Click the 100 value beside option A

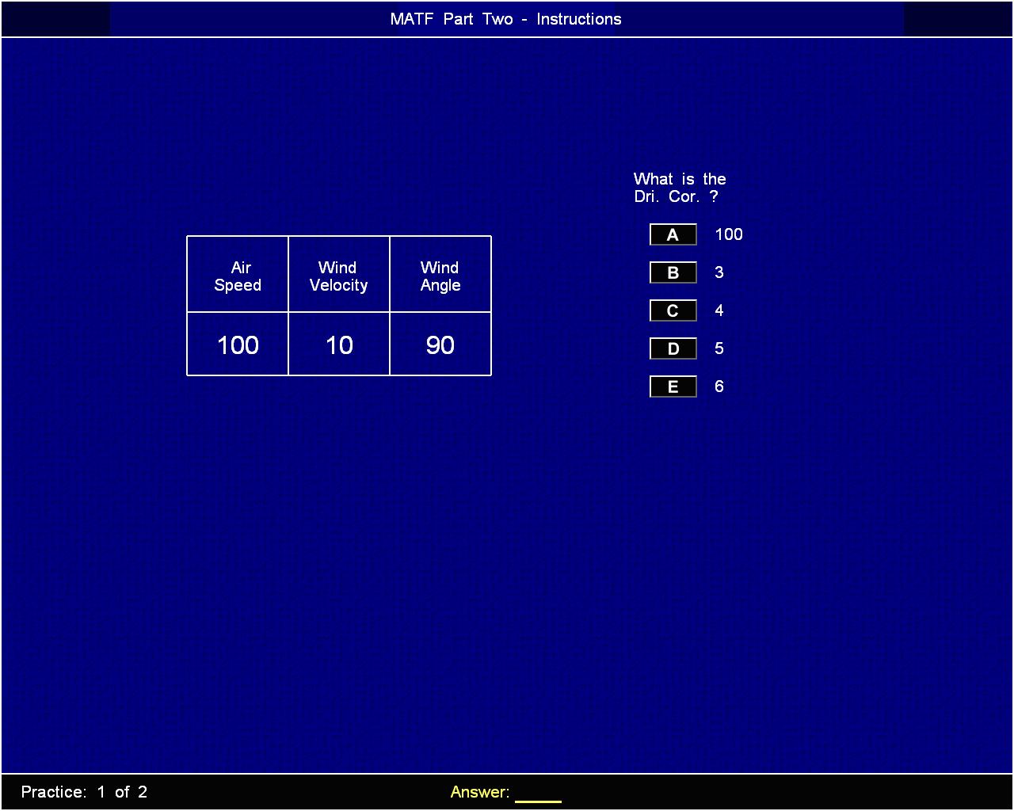pyautogui.click(x=729, y=234)
